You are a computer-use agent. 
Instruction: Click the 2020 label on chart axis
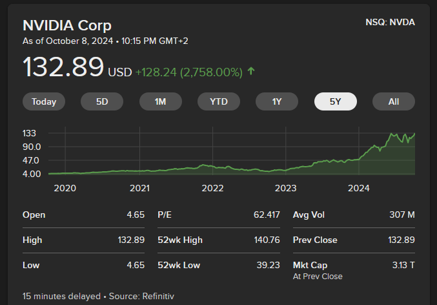point(65,188)
